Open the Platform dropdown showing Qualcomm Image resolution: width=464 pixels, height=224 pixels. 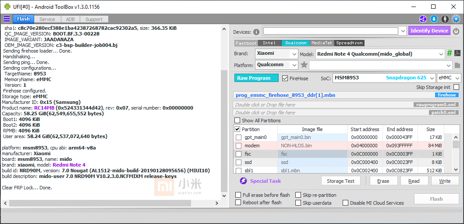point(276,65)
